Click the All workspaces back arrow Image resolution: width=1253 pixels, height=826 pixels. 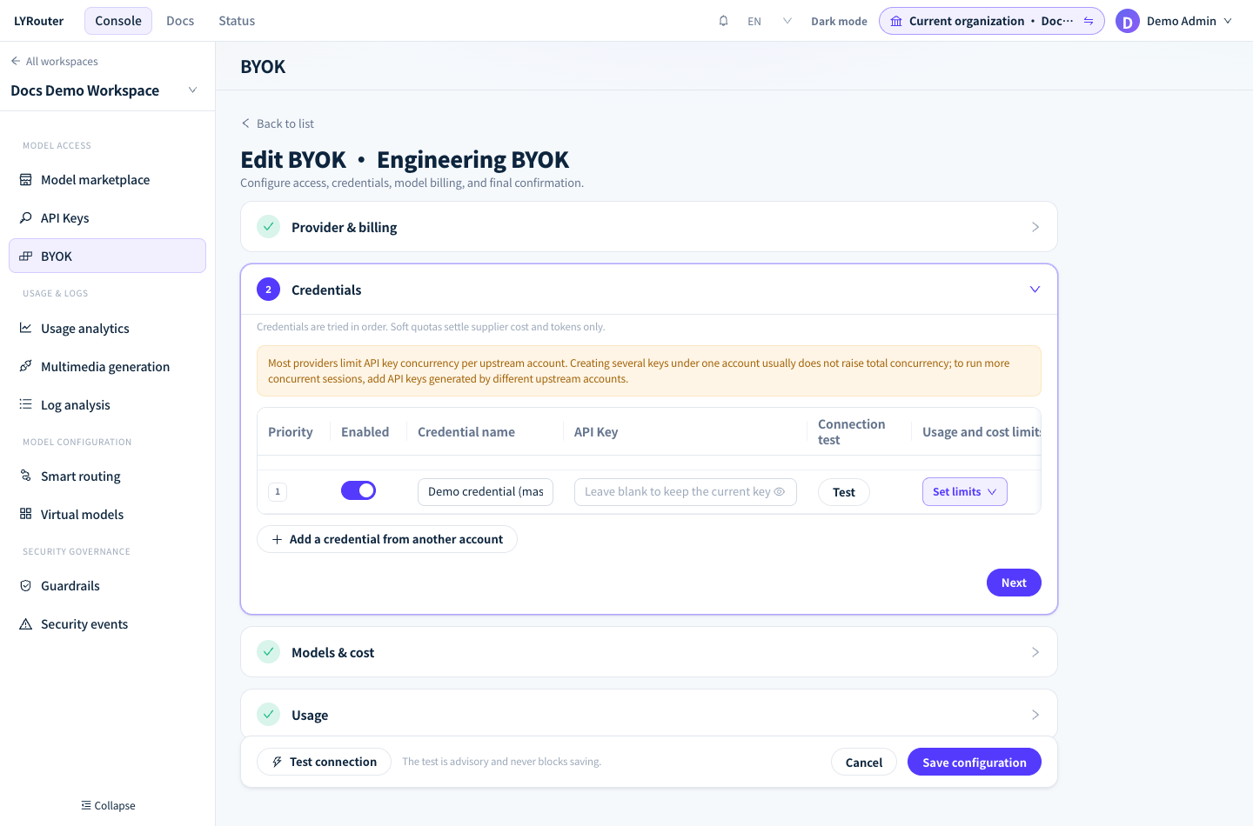16,61
